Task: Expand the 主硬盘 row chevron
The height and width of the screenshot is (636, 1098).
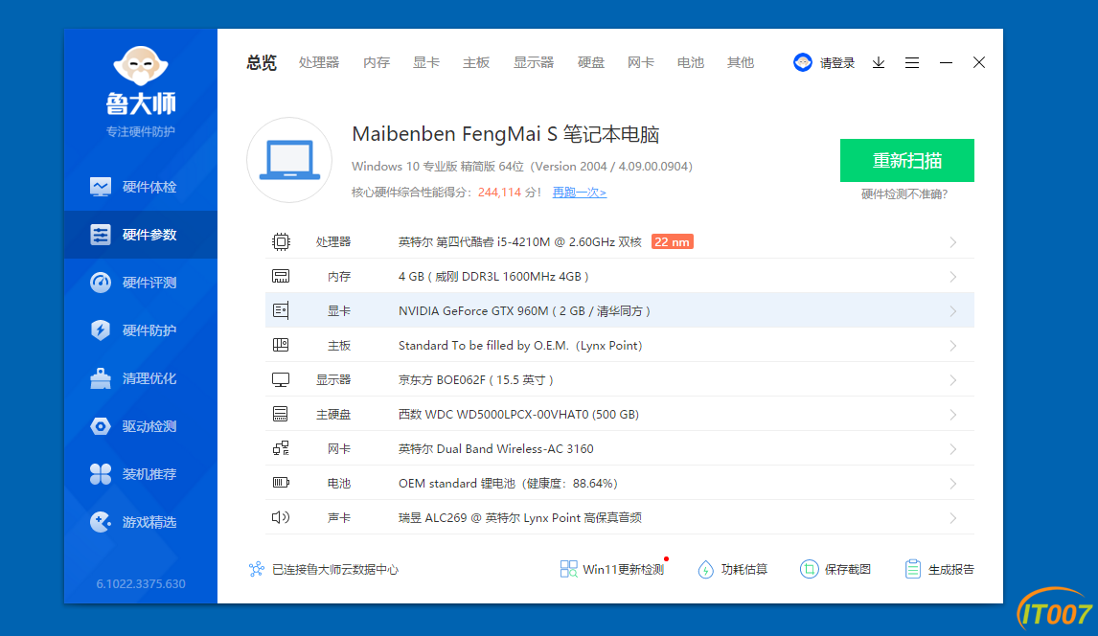Action: [953, 414]
